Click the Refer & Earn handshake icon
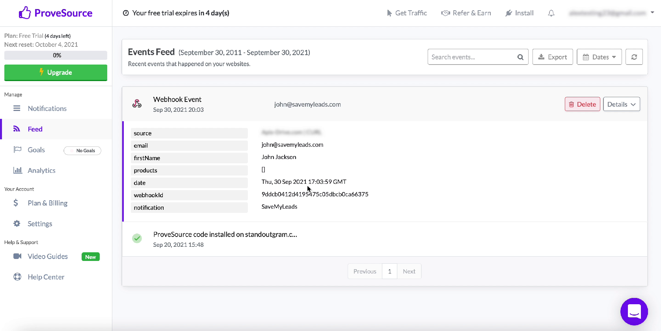The height and width of the screenshot is (331, 661). (x=445, y=13)
